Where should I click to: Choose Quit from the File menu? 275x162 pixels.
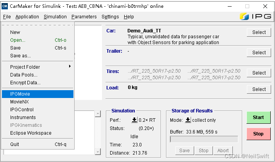[x=37, y=144]
